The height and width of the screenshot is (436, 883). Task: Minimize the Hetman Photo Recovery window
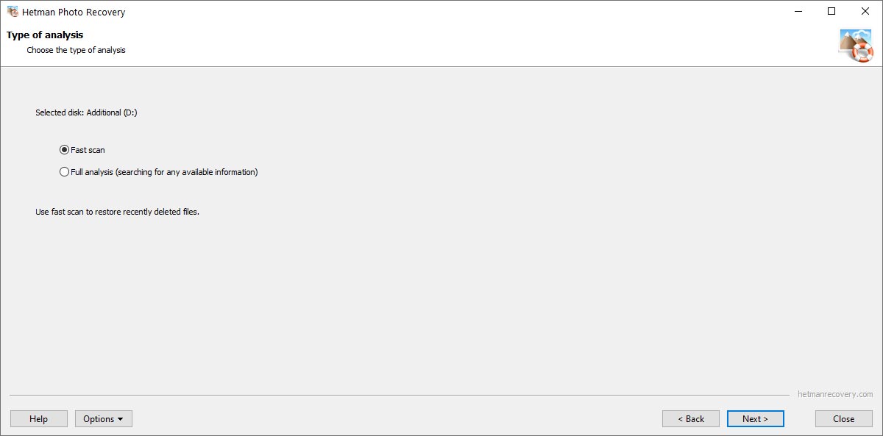[x=798, y=12]
